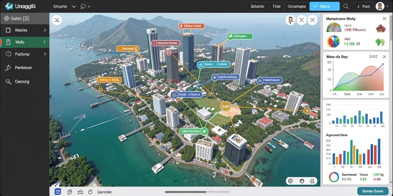Click the round button at map's top-left
The height and width of the screenshot is (196, 393).
(57, 20)
